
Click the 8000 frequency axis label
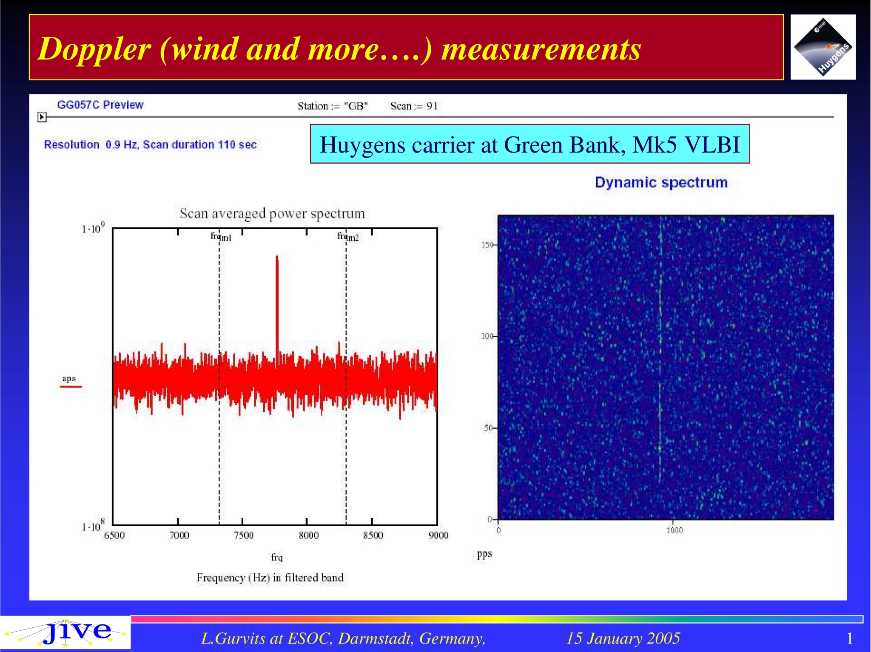click(308, 535)
